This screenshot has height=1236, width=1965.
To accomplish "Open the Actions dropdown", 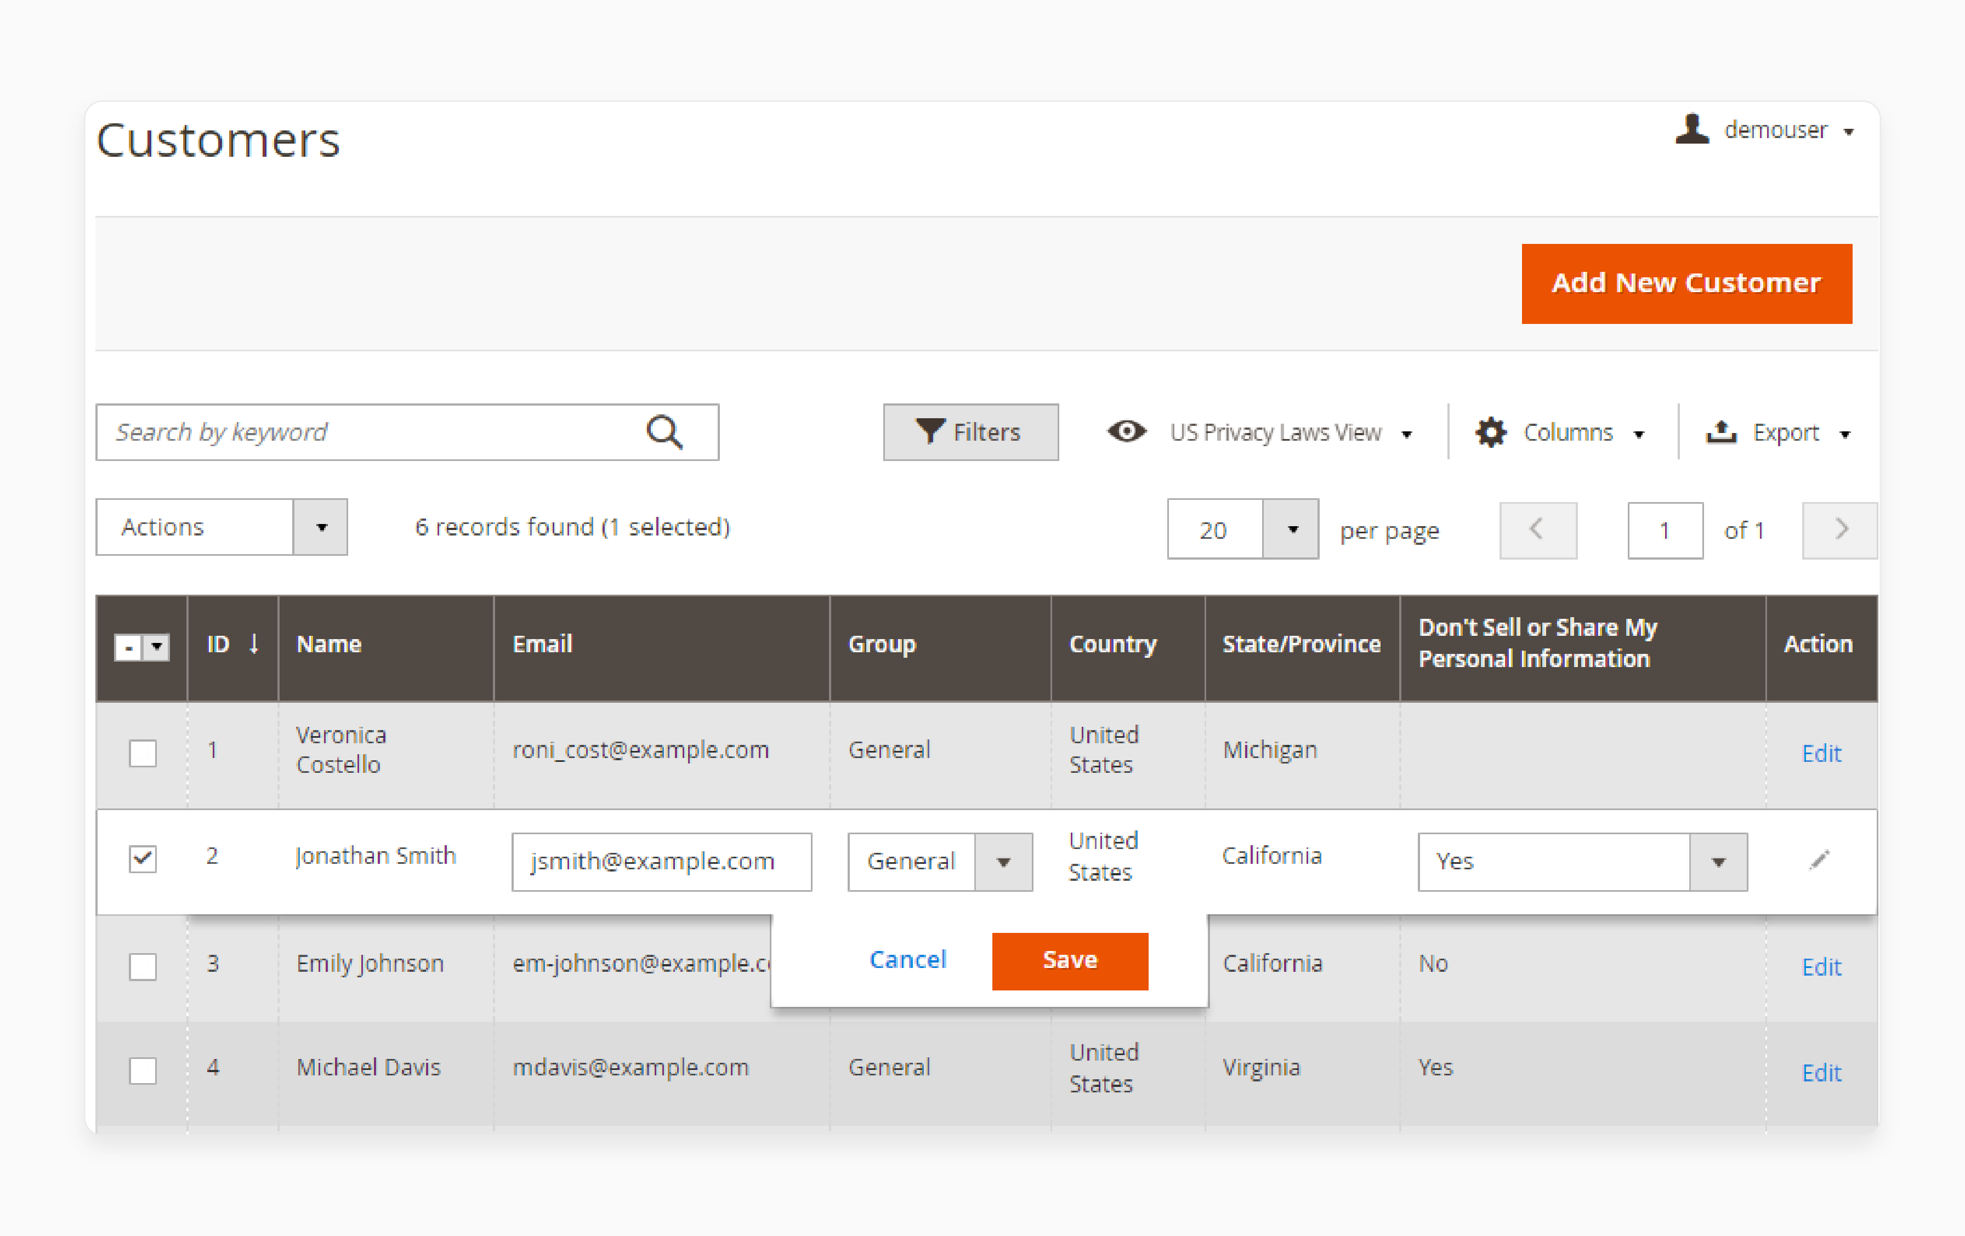I will pos(221,527).
